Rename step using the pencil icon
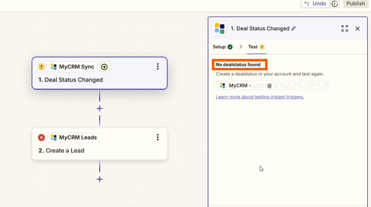371x207 pixels. click(294, 28)
